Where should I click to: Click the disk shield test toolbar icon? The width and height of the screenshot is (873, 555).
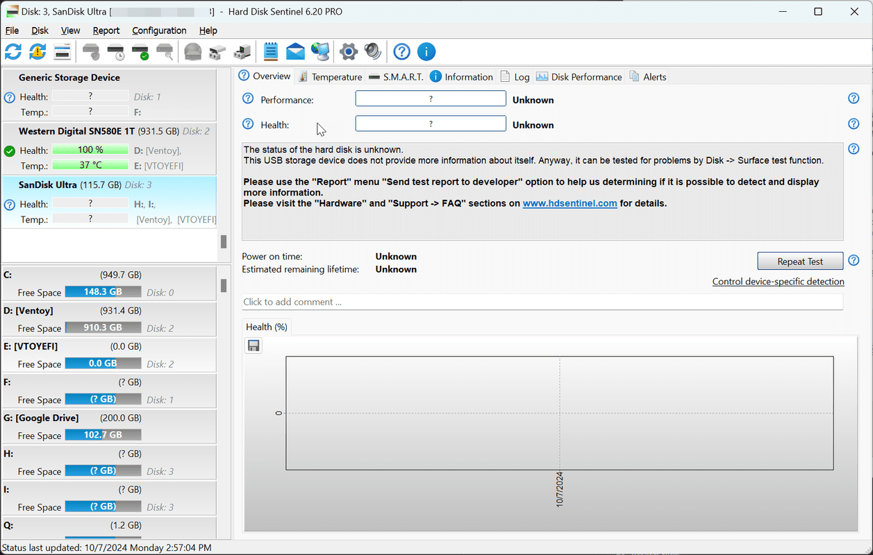point(91,51)
